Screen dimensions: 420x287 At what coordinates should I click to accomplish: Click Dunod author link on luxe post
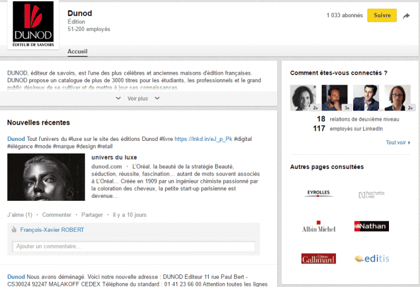click(x=16, y=139)
